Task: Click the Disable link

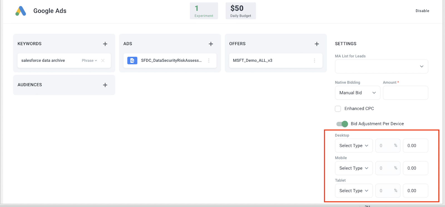Action: [422, 11]
